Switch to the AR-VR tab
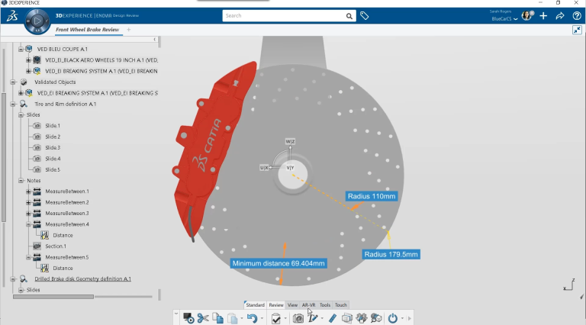The width and height of the screenshot is (586, 325). click(x=309, y=304)
